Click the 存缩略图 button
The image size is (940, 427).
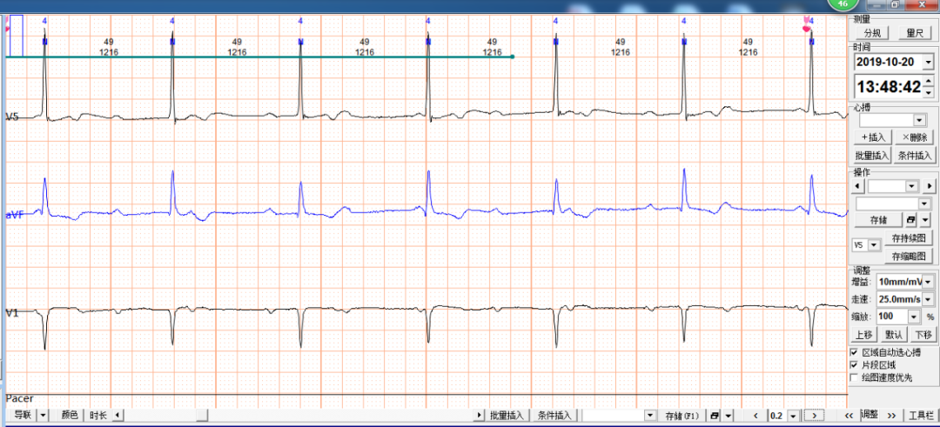pyautogui.click(x=908, y=257)
